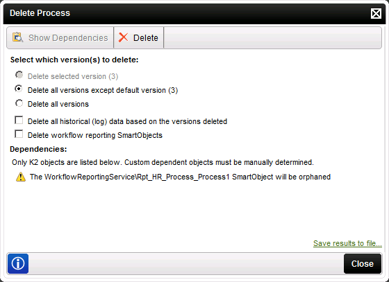This screenshot has height=282, width=389.
Task: Open help via the blue info icon
Action: coord(18,263)
